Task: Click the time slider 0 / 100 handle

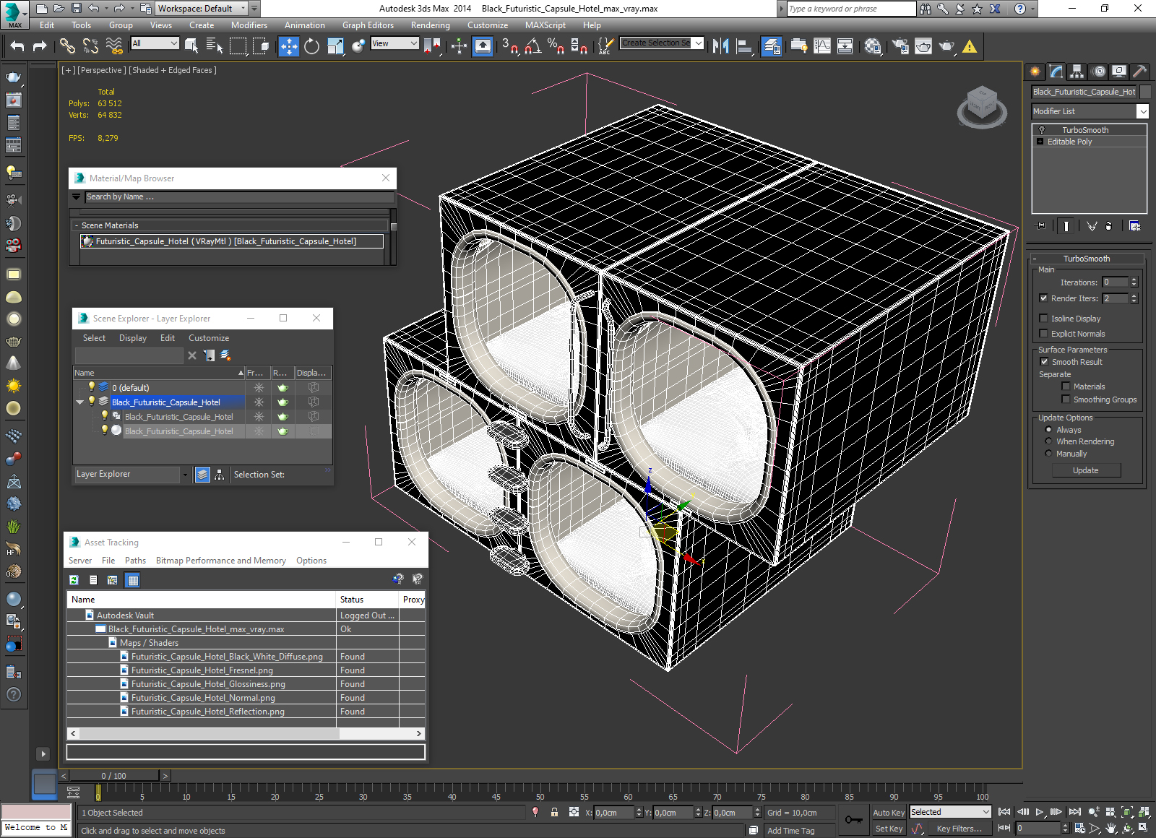Action: [x=114, y=776]
